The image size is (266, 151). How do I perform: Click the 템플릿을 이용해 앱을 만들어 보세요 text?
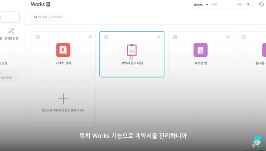pyautogui.click(x=63, y=110)
